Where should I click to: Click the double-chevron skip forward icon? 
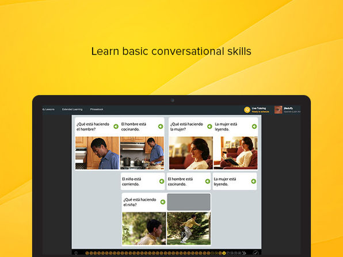[244, 254]
